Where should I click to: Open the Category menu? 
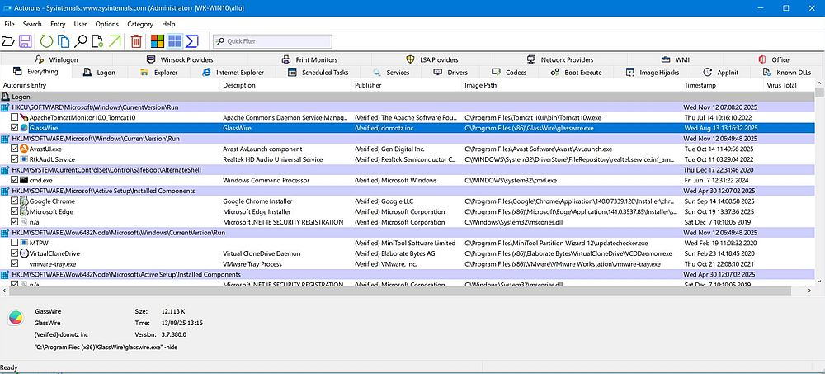140,24
